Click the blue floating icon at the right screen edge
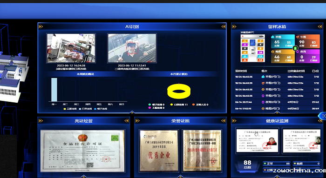This screenshot has height=178, width=326. pos(323,116)
